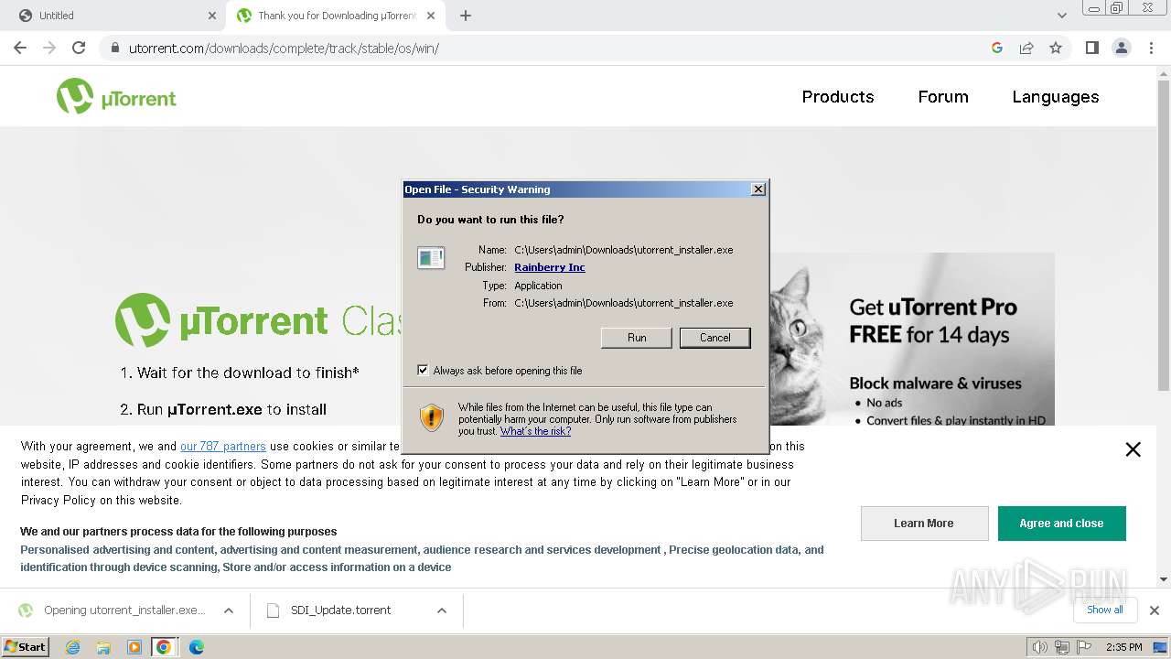
Task: Reload the uTorrent page
Action: [x=79, y=48]
